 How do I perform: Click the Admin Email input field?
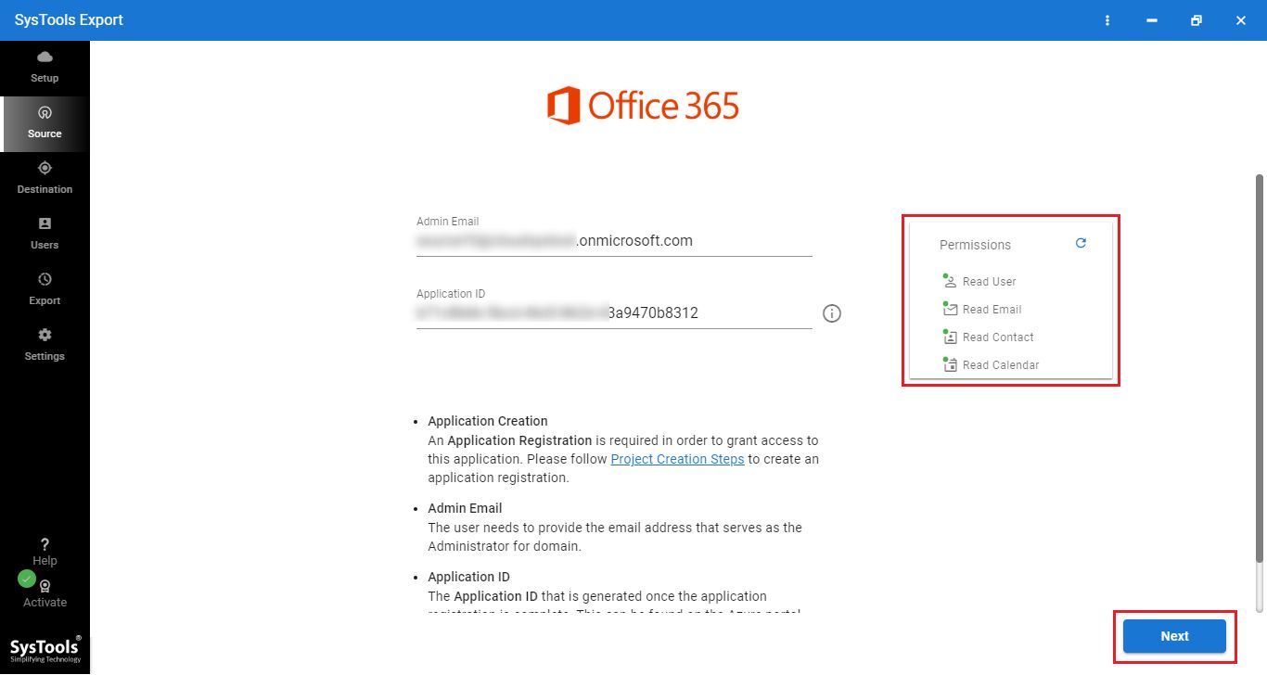click(614, 241)
